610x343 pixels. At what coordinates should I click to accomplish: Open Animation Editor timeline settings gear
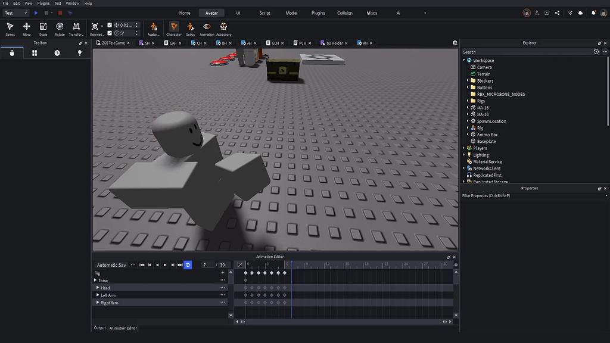point(456,265)
